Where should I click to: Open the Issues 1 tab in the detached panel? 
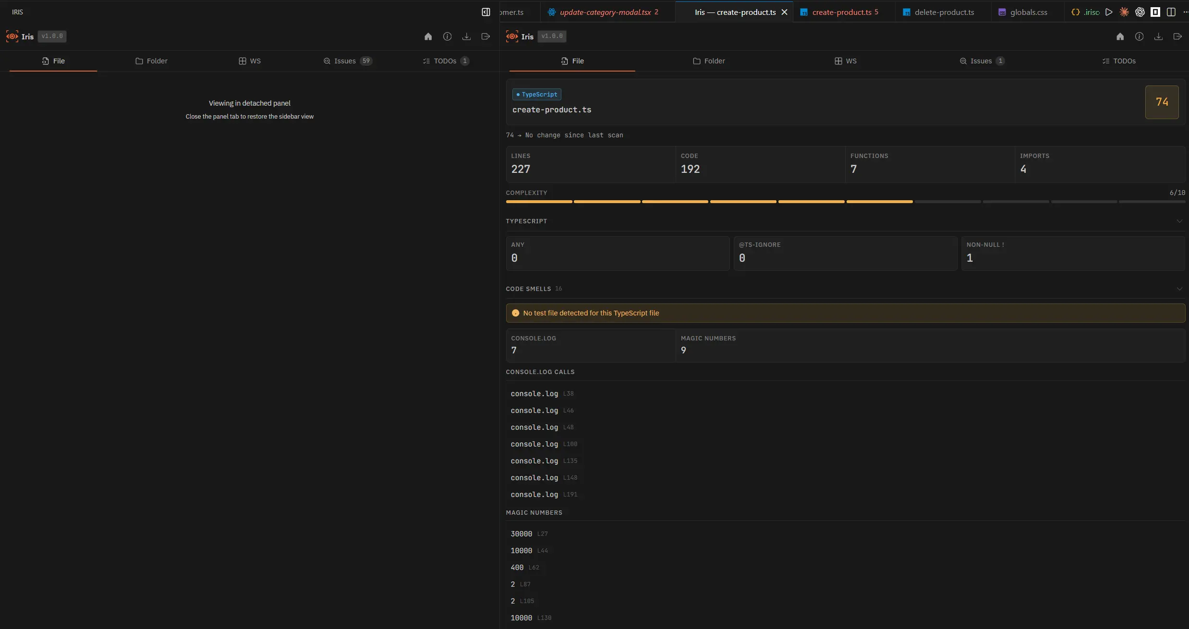(982, 61)
